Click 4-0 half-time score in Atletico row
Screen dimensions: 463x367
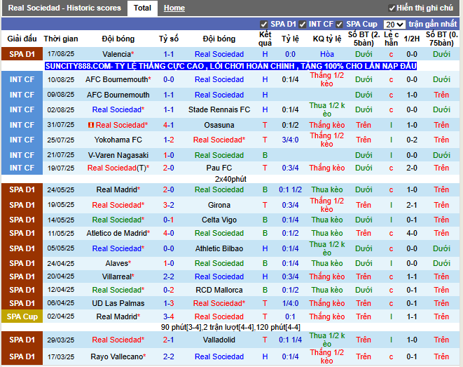[412, 234]
